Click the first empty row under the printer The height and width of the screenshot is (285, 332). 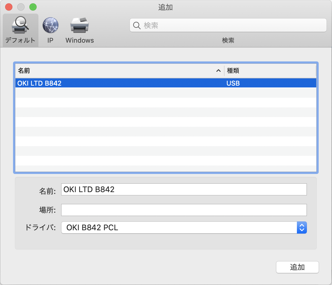pos(166,93)
